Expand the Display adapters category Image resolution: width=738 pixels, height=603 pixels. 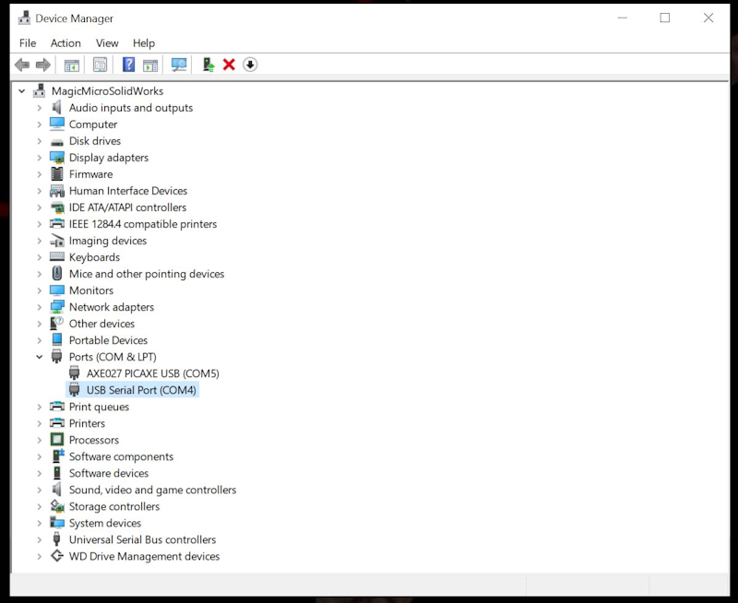pos(40,158)
